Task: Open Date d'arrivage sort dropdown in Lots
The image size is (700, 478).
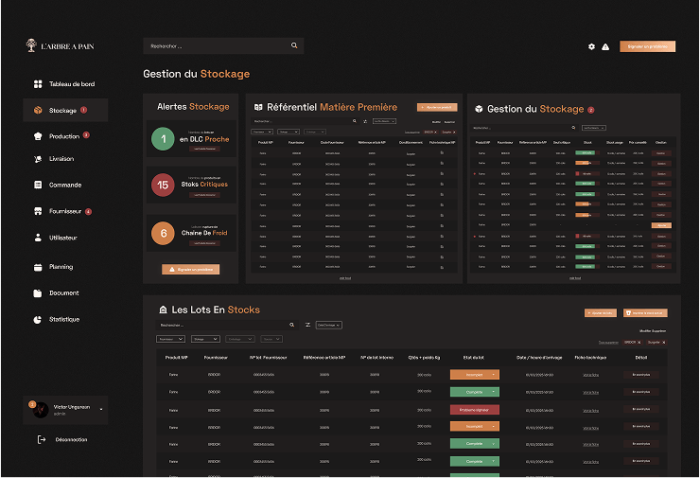Action: click(x=329, y=326)
